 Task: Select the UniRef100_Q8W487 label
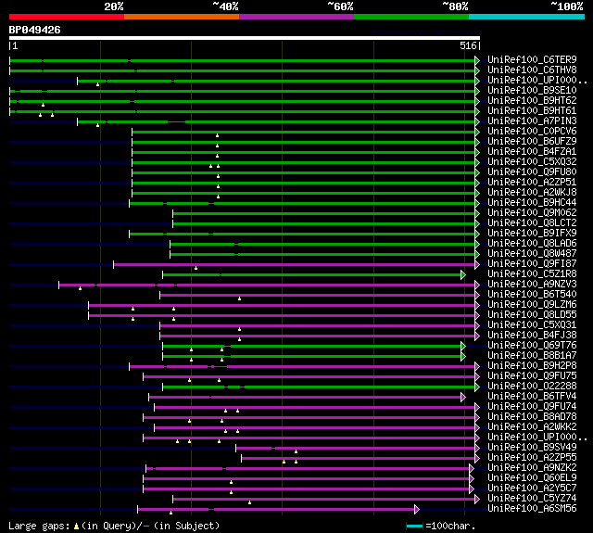coord(532,254)
